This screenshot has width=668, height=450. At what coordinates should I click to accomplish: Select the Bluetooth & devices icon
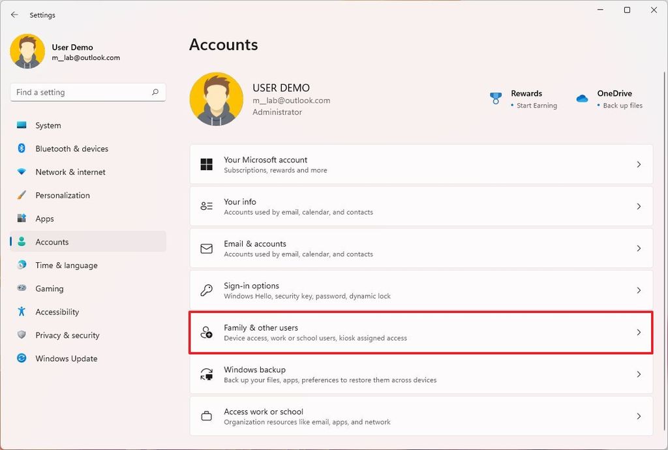tap(22, 149)
